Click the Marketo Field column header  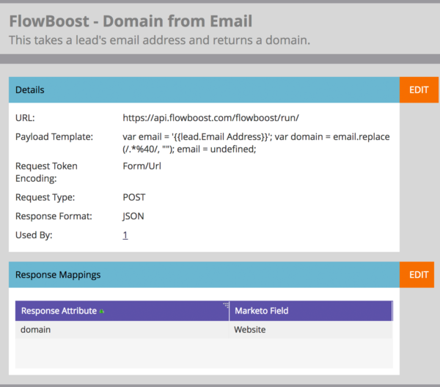311,311
